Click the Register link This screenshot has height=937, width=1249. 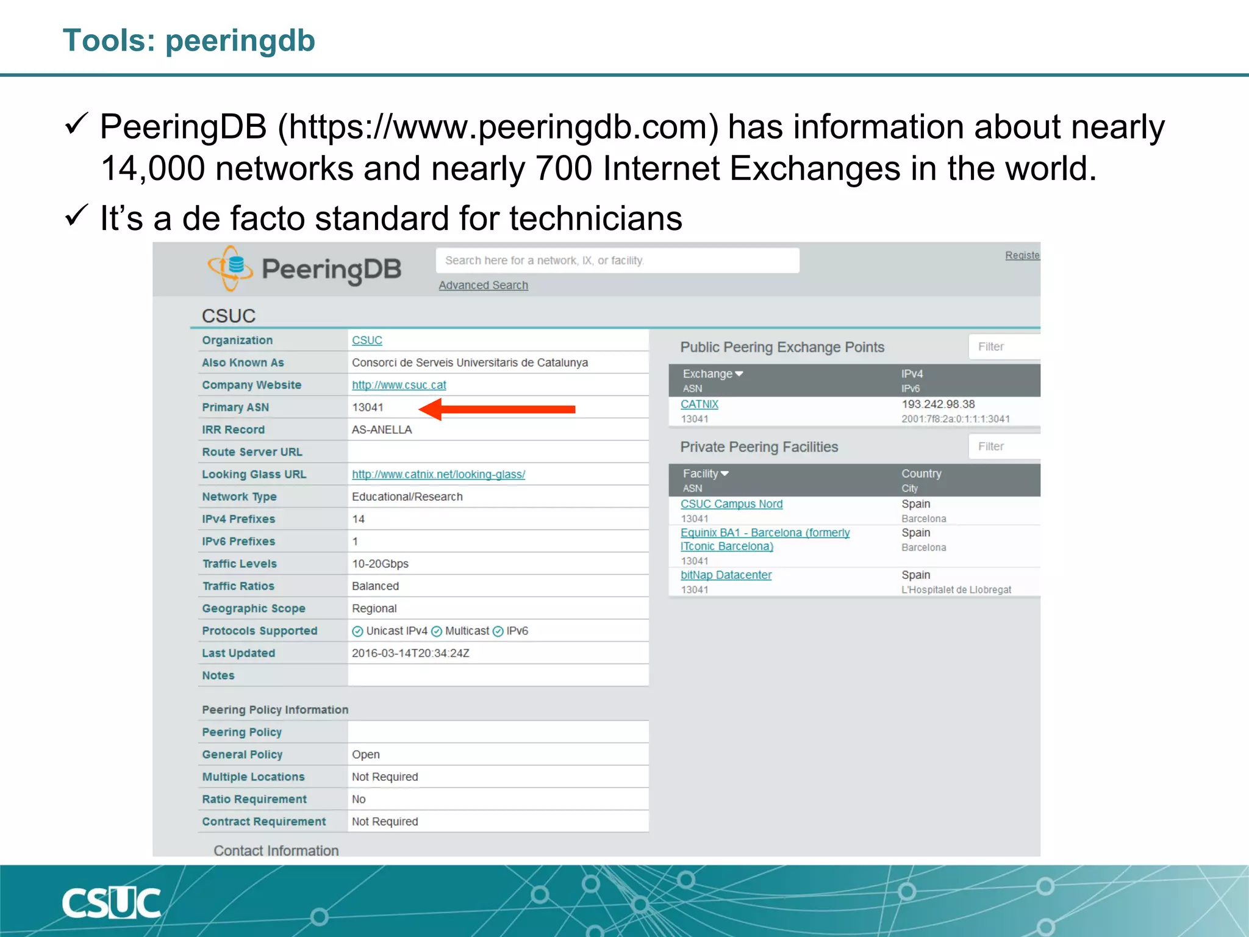tap(1023, 255)
